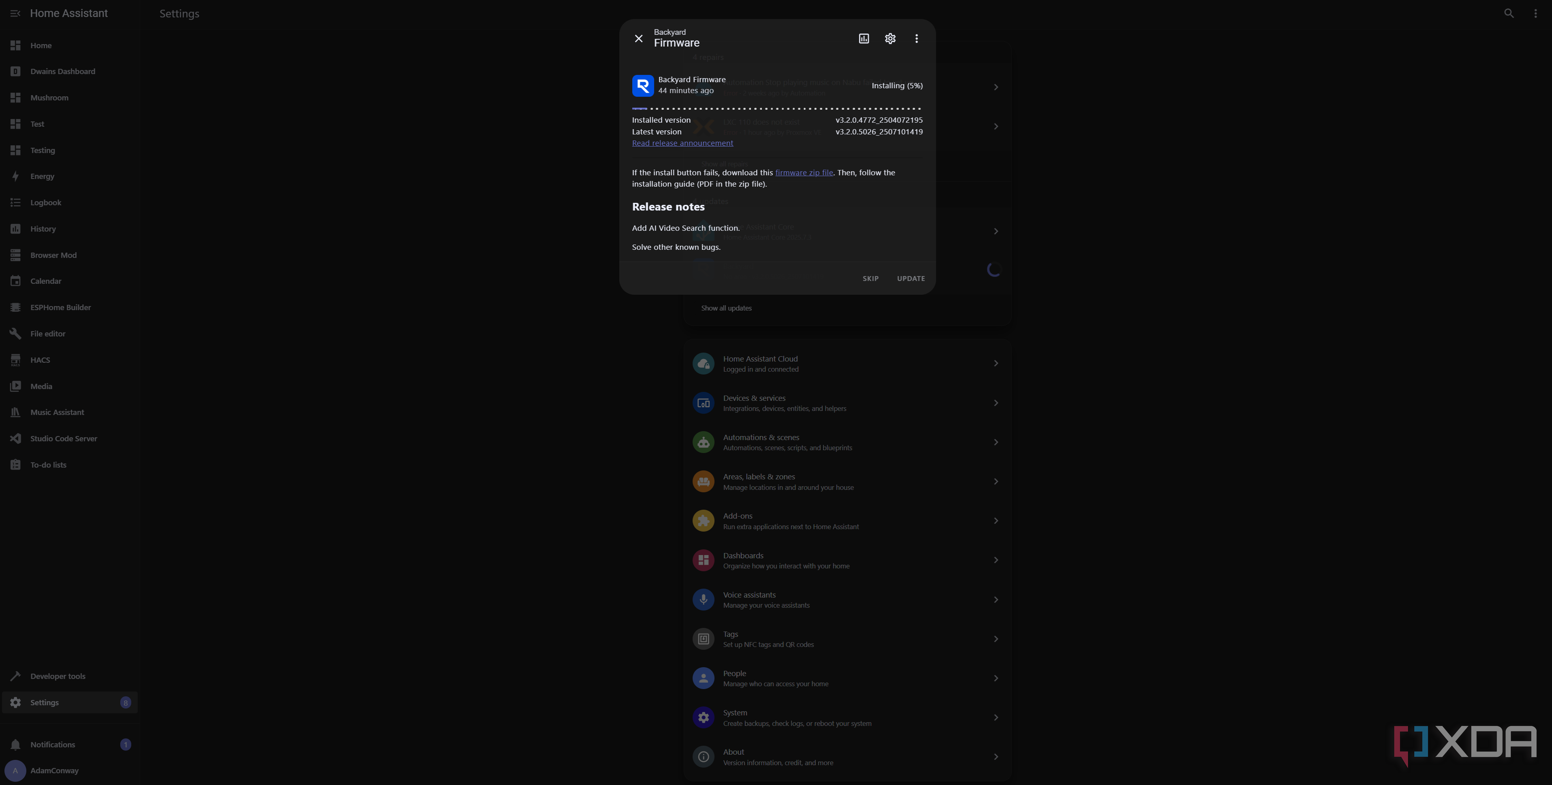Expand the Devices & services row chevron
This screenshot has width=1552, height=785.
click(995, 403)
